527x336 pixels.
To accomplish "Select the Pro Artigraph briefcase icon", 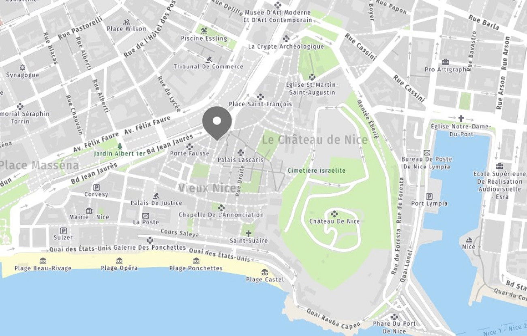I will (x=446, y=62).
